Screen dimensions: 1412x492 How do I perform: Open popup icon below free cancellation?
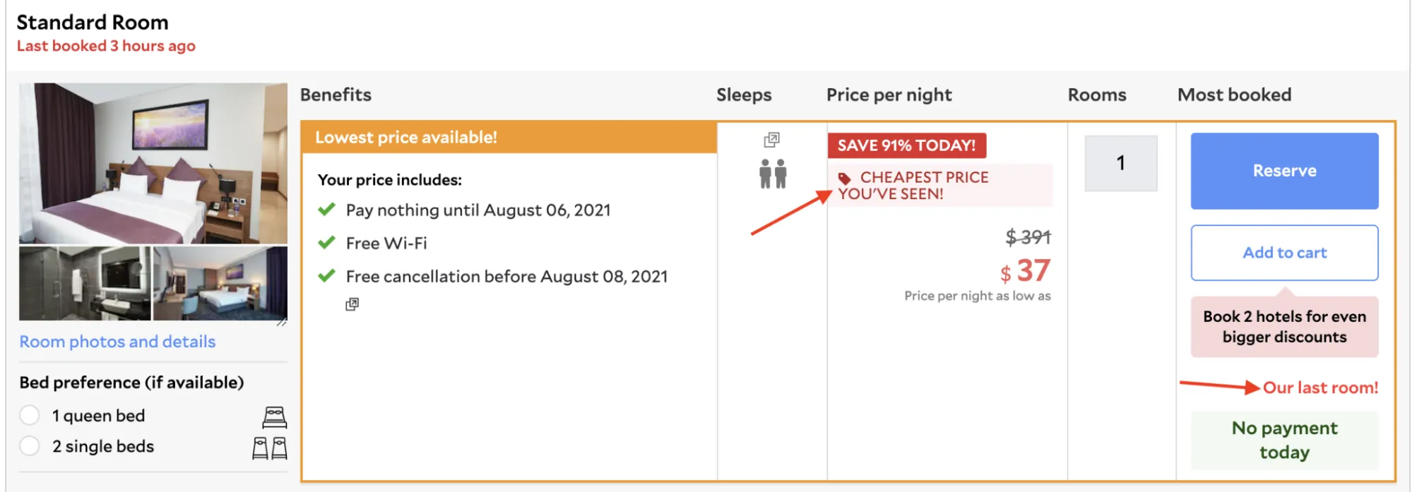[352, 304]
